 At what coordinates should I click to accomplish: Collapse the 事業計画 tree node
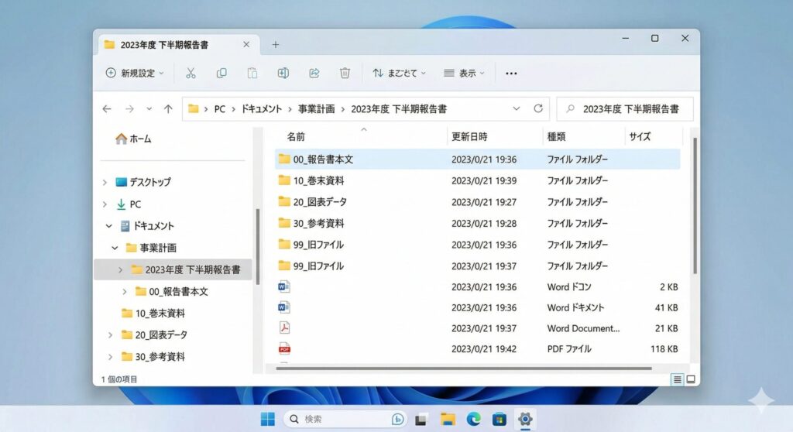tap(115, 248)
